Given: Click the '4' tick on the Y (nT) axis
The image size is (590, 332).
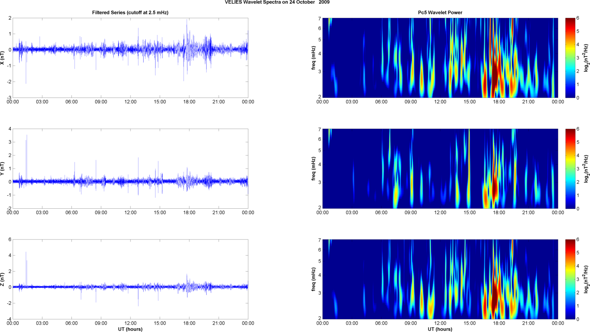Looking at the screenshot, I should (x=10, y=129).
